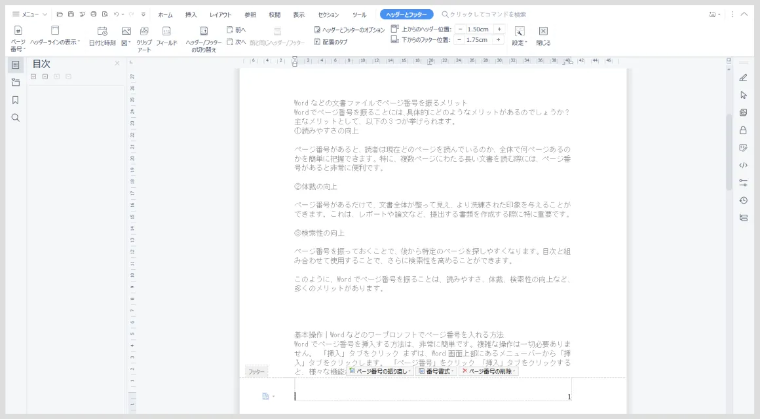Open the メニュー main menu
The height and width of the screenshot is (419, 760).
pos(29,14)
